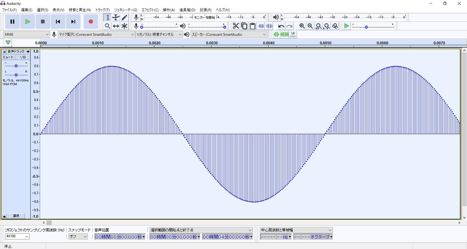Viewport: 467px width, 249px height.
Task: Open the 表示(V) menu
Action: (58, 10)
